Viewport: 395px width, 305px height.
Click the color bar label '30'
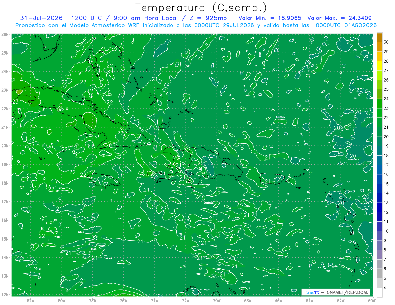(x=386, y=42)
